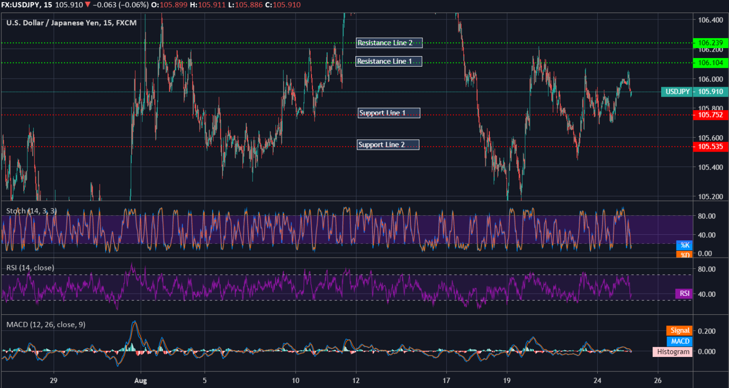Select the Support Line 2 label

click(x=388, y=145)
